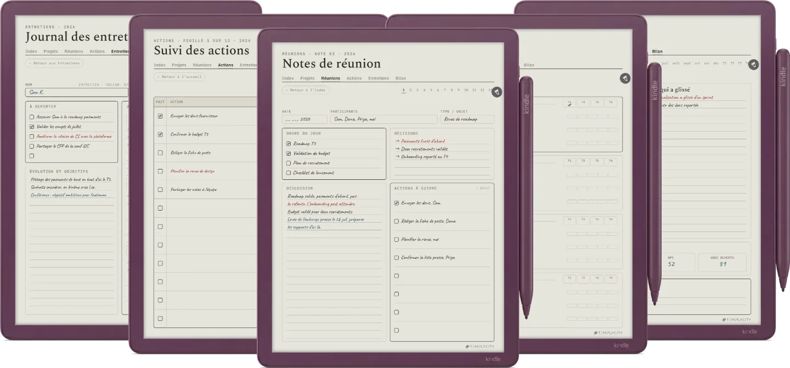This screenshot has width=790, height=368.
Task: Check 'Planifier la revue, moi' action
Action: pos(397,239)
